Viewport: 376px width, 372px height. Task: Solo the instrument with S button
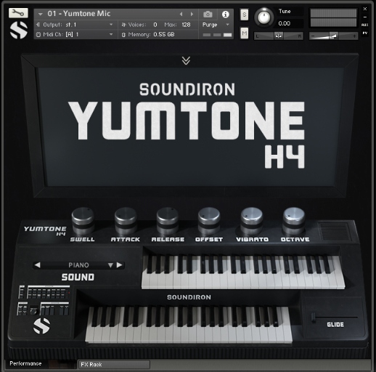[x=245, y=15]
